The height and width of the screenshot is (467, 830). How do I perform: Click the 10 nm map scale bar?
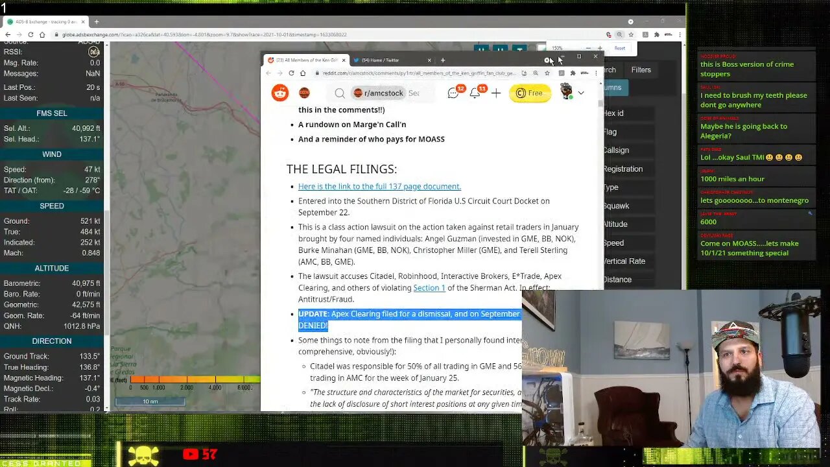[x=150, y=401]
